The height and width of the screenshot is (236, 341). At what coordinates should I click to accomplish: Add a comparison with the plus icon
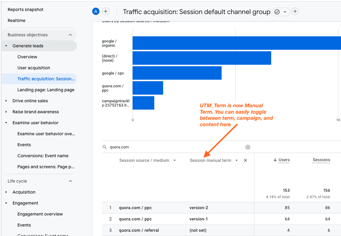tap(105, 11)
